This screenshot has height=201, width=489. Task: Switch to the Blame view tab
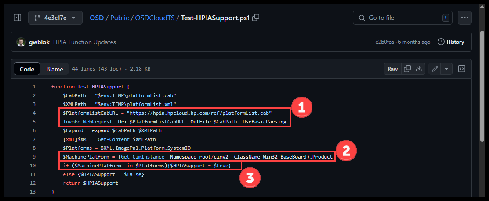point(54,69)
